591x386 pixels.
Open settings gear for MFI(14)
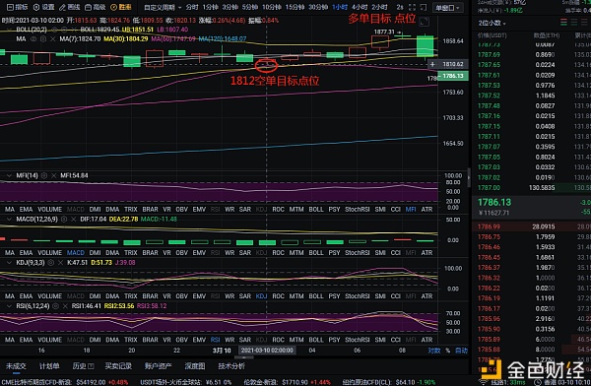pos(44,175)
